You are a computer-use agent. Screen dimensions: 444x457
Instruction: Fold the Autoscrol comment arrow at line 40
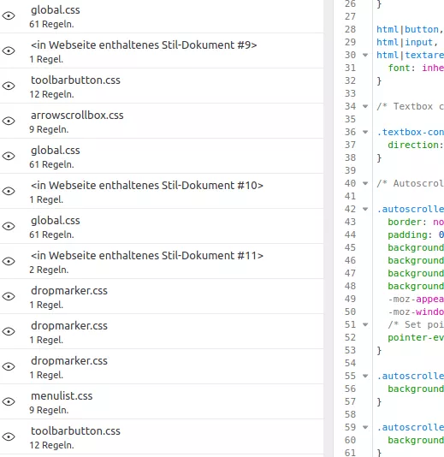coord(365,183)
